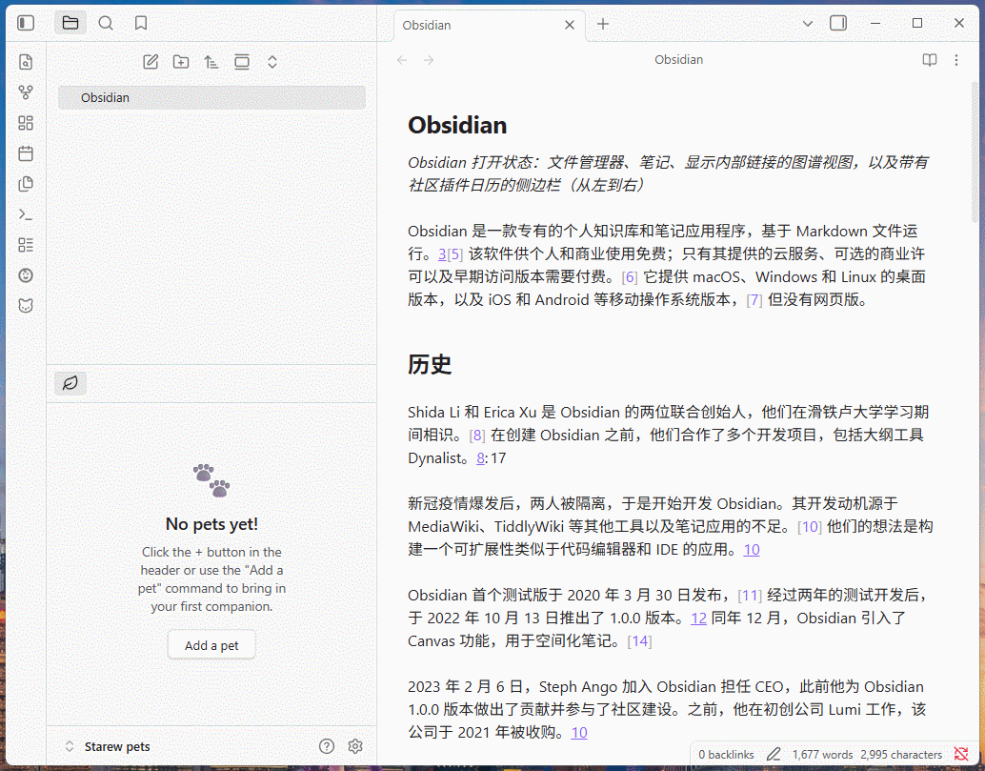Viewport: 985px width, 771px height.
Task: Open graph view ribbon icon
Action: (x=26, y=92)
